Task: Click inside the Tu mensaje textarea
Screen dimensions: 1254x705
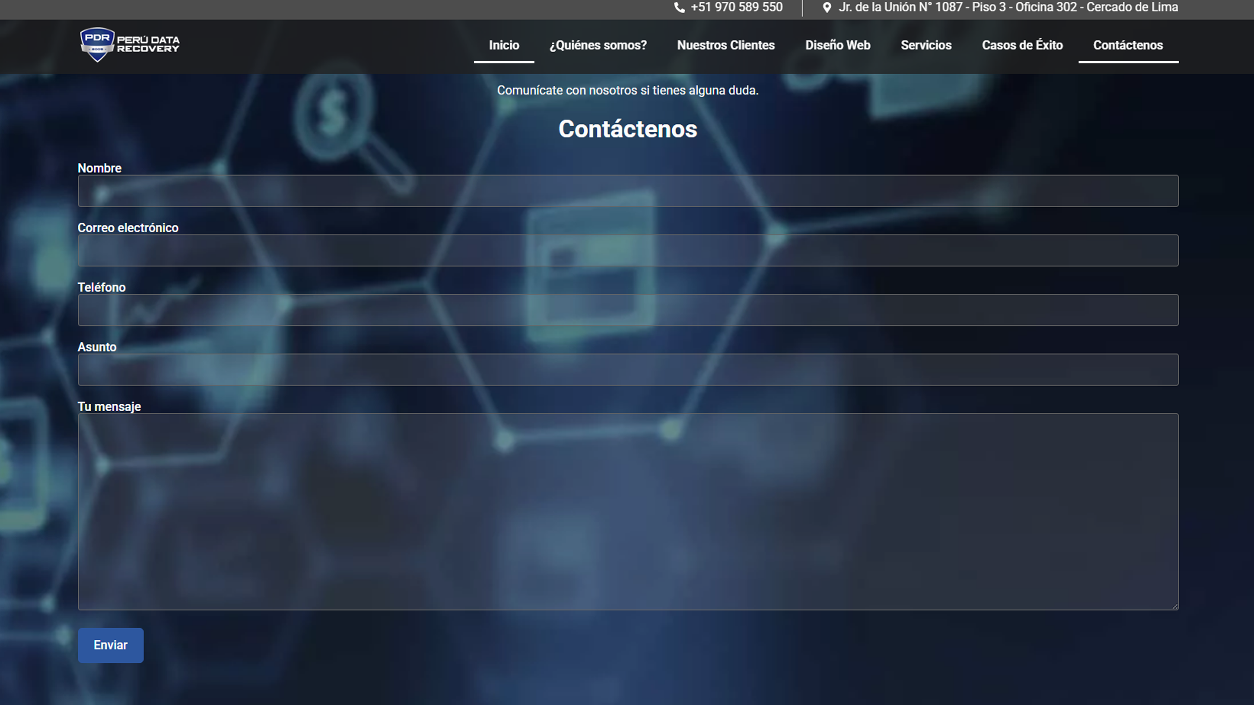Action: 627,511
